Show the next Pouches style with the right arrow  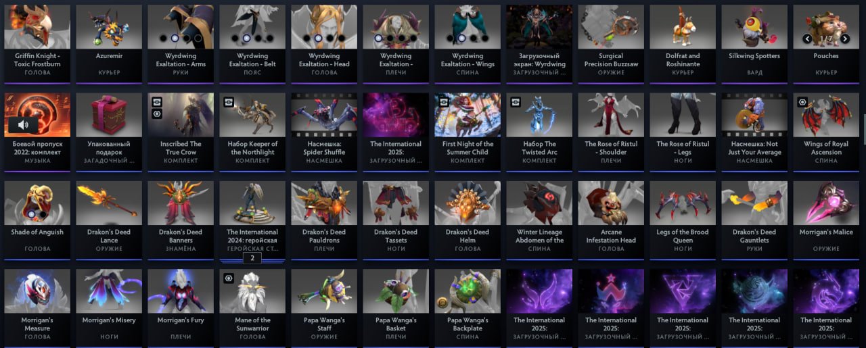click(845, 39)
